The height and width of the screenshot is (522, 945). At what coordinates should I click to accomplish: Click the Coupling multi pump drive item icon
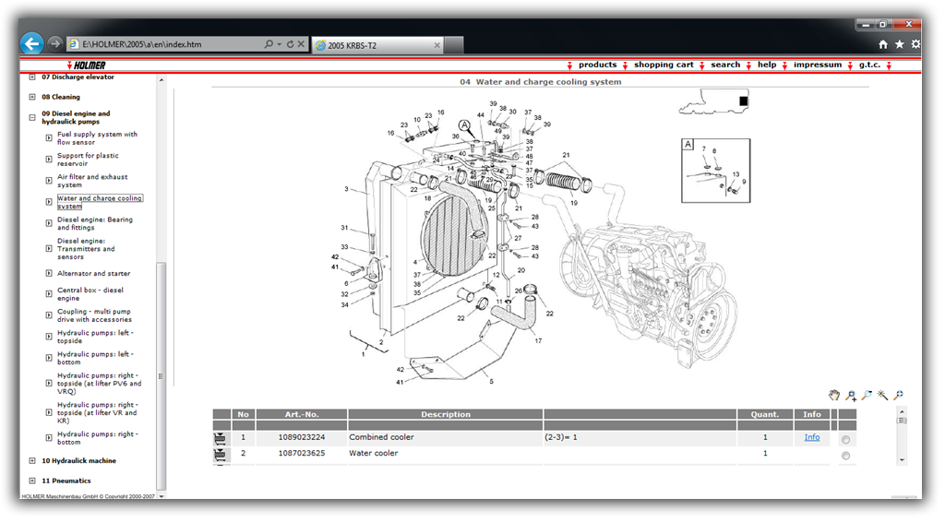pos(49,314)
